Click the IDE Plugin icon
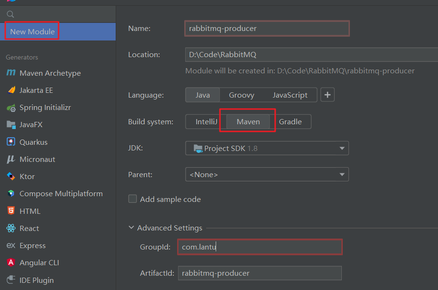 [11, 280]
